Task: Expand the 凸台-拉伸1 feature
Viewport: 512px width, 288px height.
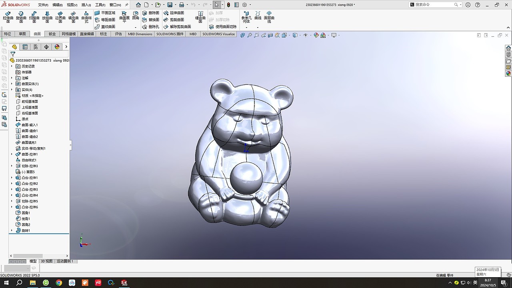Action: (x=12, y=178)
